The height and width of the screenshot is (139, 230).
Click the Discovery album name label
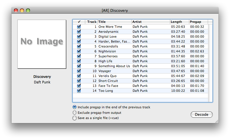(x=42, y=76)
